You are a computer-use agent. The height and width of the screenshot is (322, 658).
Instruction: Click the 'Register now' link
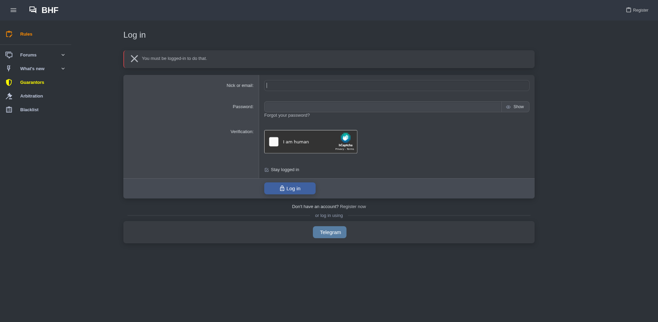tap(353, 207)
